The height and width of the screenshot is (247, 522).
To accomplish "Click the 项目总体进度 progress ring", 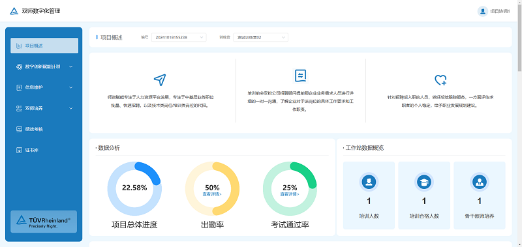I will (134, 188).
